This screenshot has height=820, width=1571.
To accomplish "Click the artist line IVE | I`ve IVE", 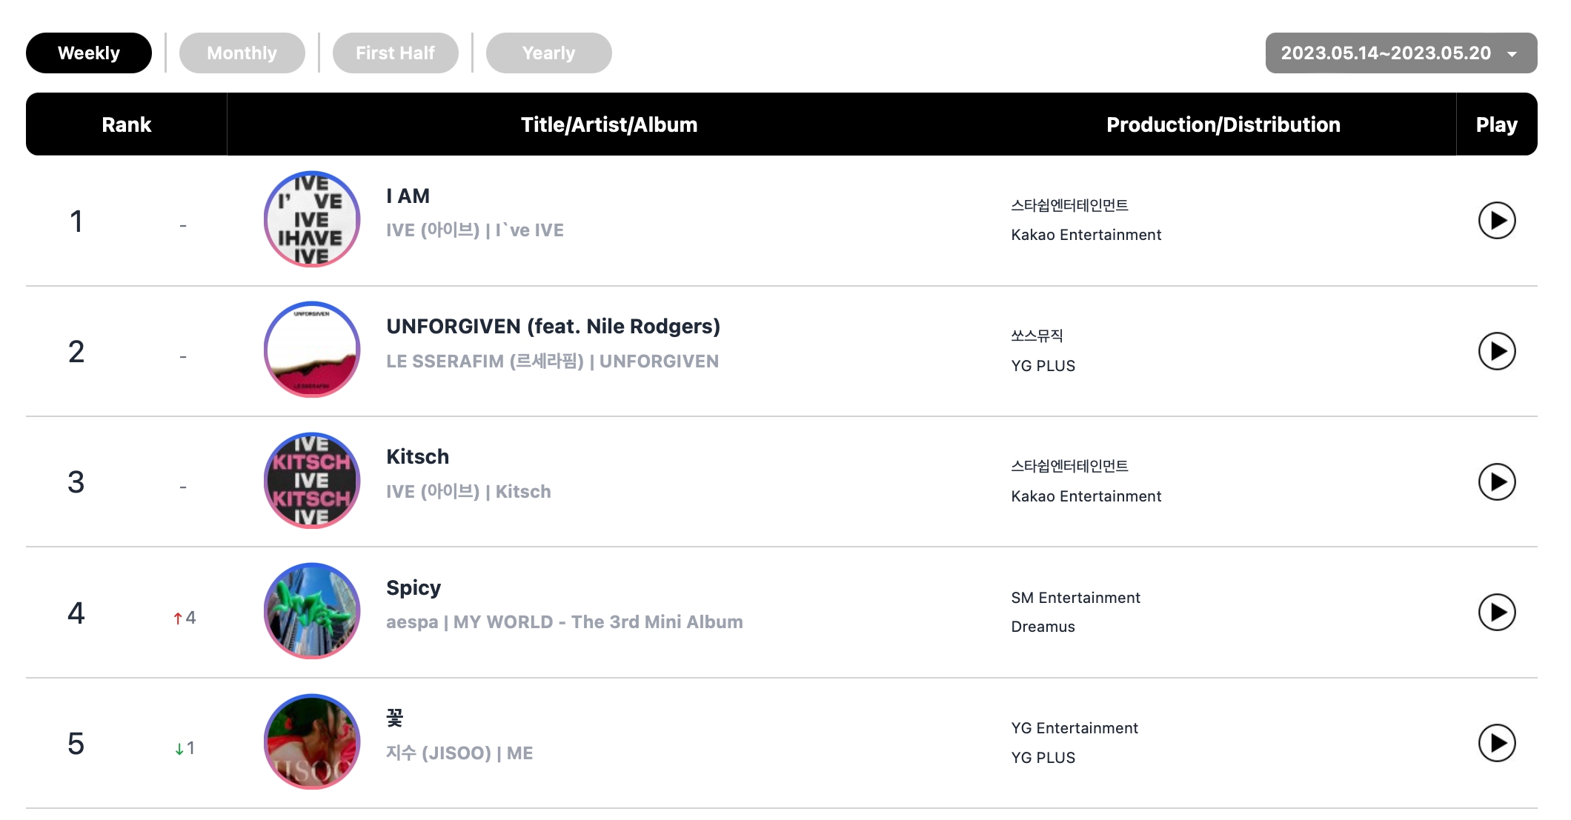I will [475, 230].
